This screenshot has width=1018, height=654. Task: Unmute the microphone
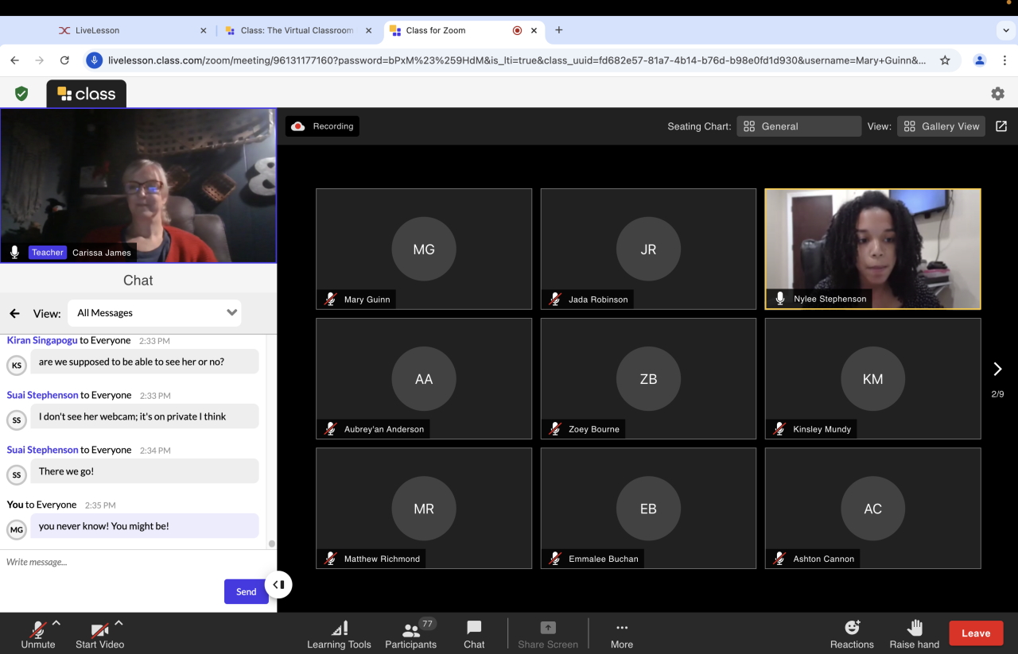point(37,634)
